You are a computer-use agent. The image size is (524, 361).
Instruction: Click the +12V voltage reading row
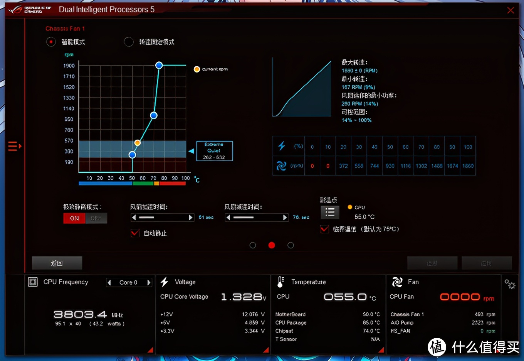(x=213, y=314)
